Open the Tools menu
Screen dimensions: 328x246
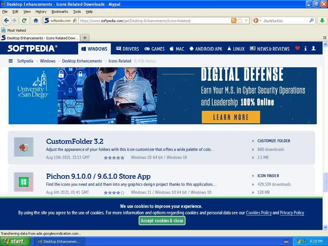(x=77, y=12)
